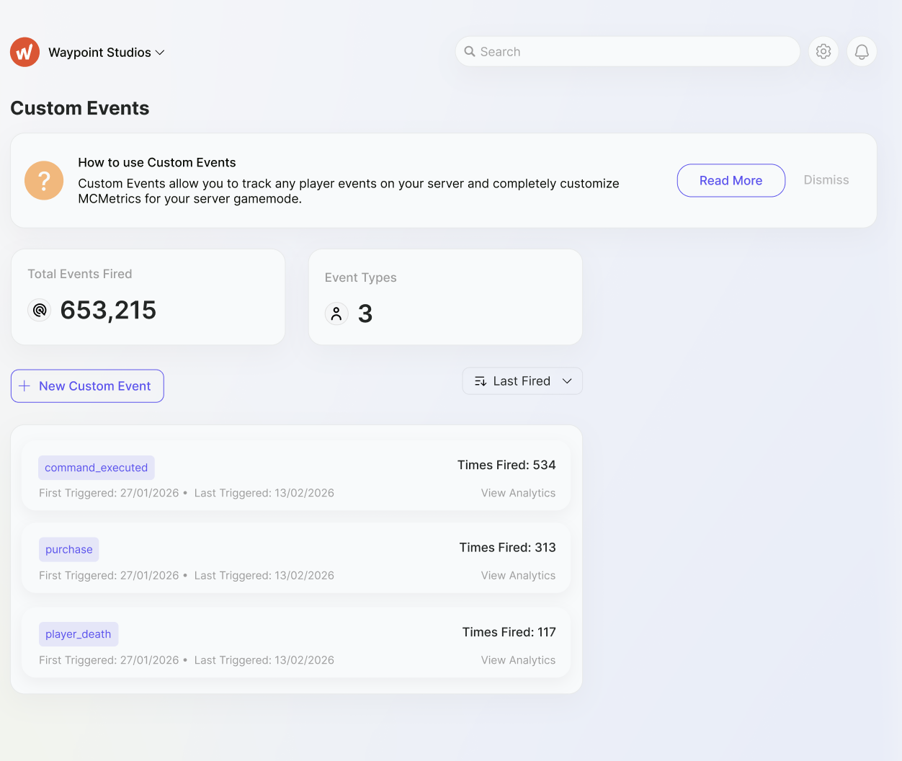Click the Times Fired: 534 text

[506, 465]
